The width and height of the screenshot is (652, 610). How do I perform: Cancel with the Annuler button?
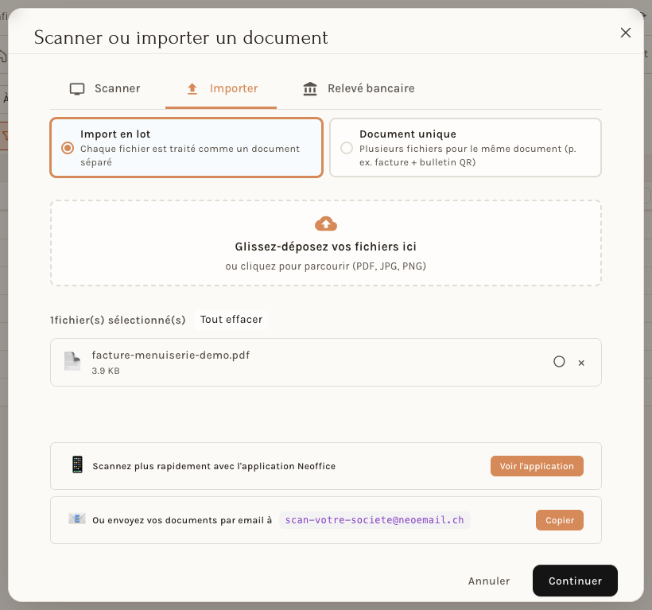489,581
